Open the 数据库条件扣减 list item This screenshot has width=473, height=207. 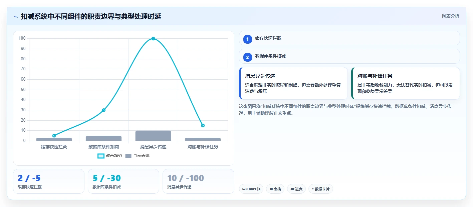[x=349, y=56]
